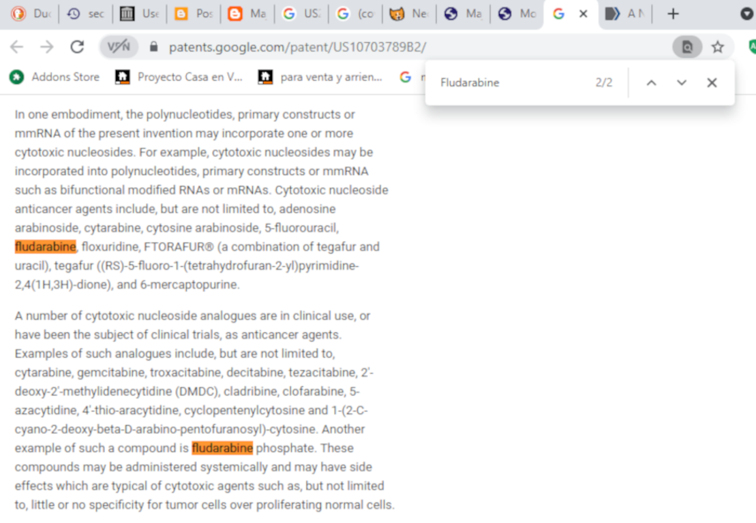Switch to the orange Blogger 'Pos' tab

[x=194, y=14]
